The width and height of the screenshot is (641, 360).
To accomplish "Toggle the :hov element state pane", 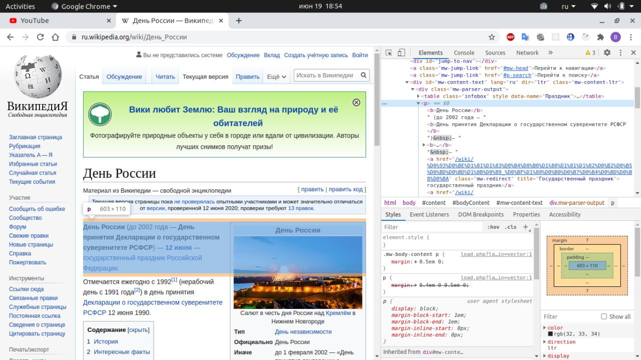I will pyautogui.click(x=493, y=227).
